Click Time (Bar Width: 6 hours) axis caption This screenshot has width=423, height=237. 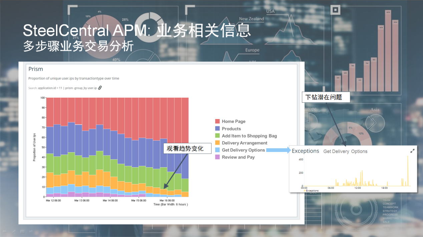coord(170,204)
